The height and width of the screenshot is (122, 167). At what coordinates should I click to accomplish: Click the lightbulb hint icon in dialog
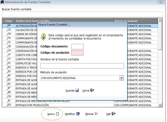(x=43, y=37)
